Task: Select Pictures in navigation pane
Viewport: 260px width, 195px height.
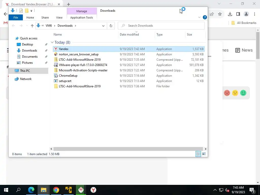Action: tap(27, 63)
